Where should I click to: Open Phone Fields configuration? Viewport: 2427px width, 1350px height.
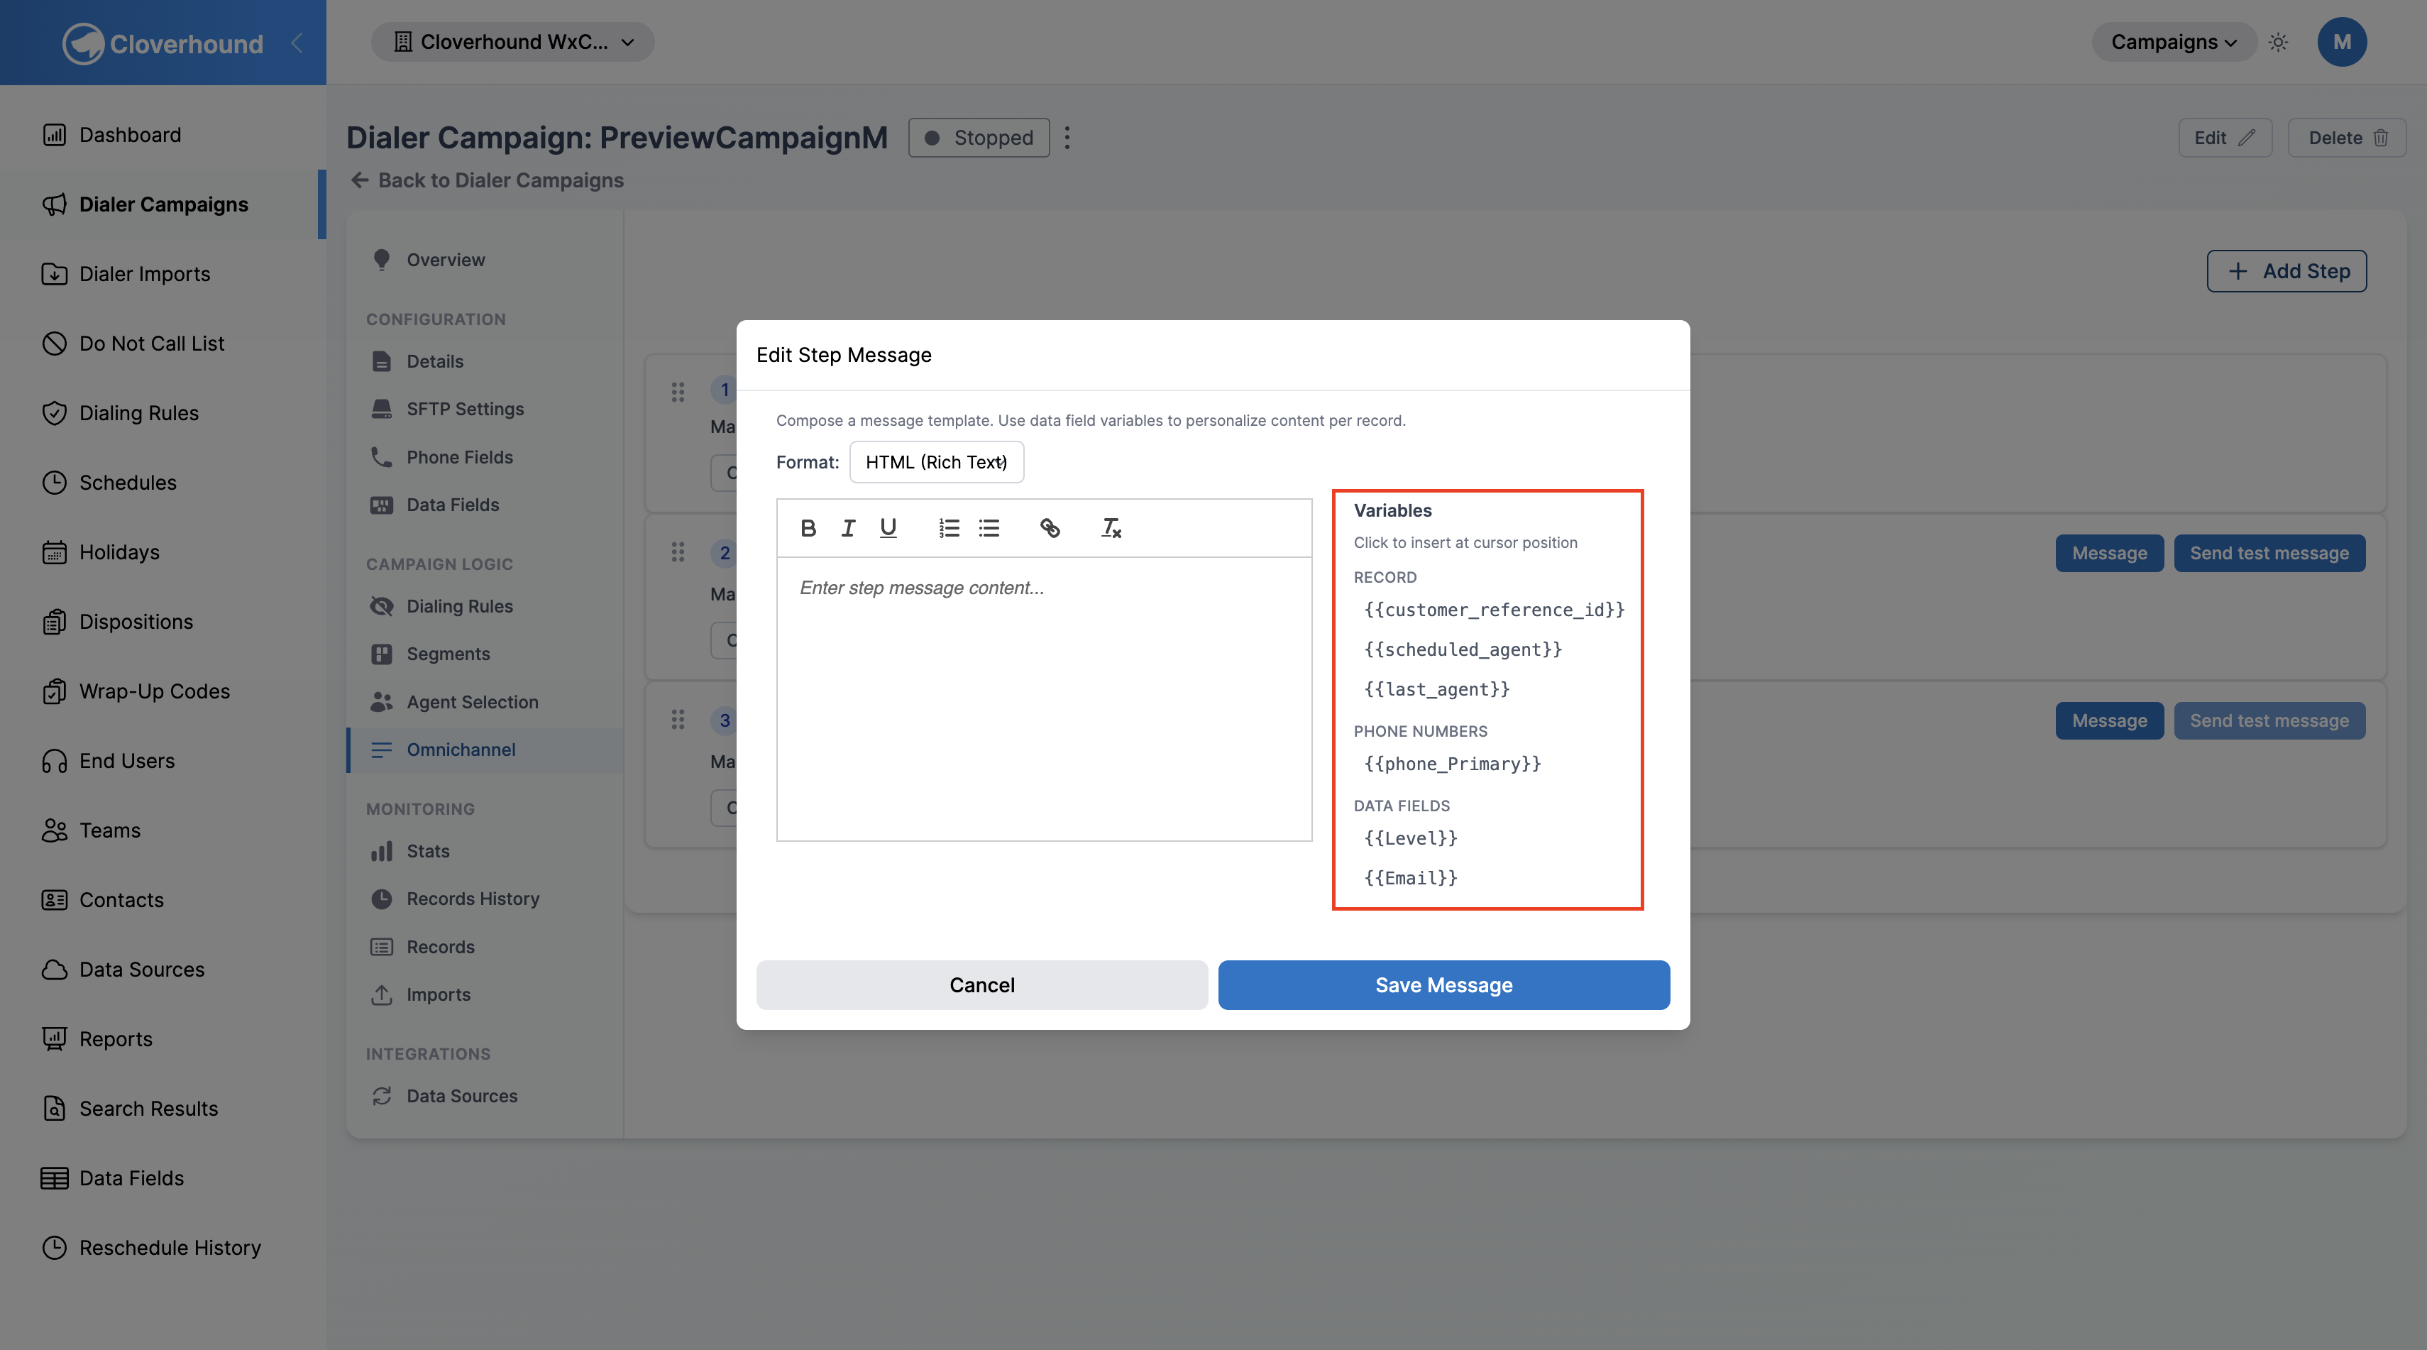coord(485,457)
